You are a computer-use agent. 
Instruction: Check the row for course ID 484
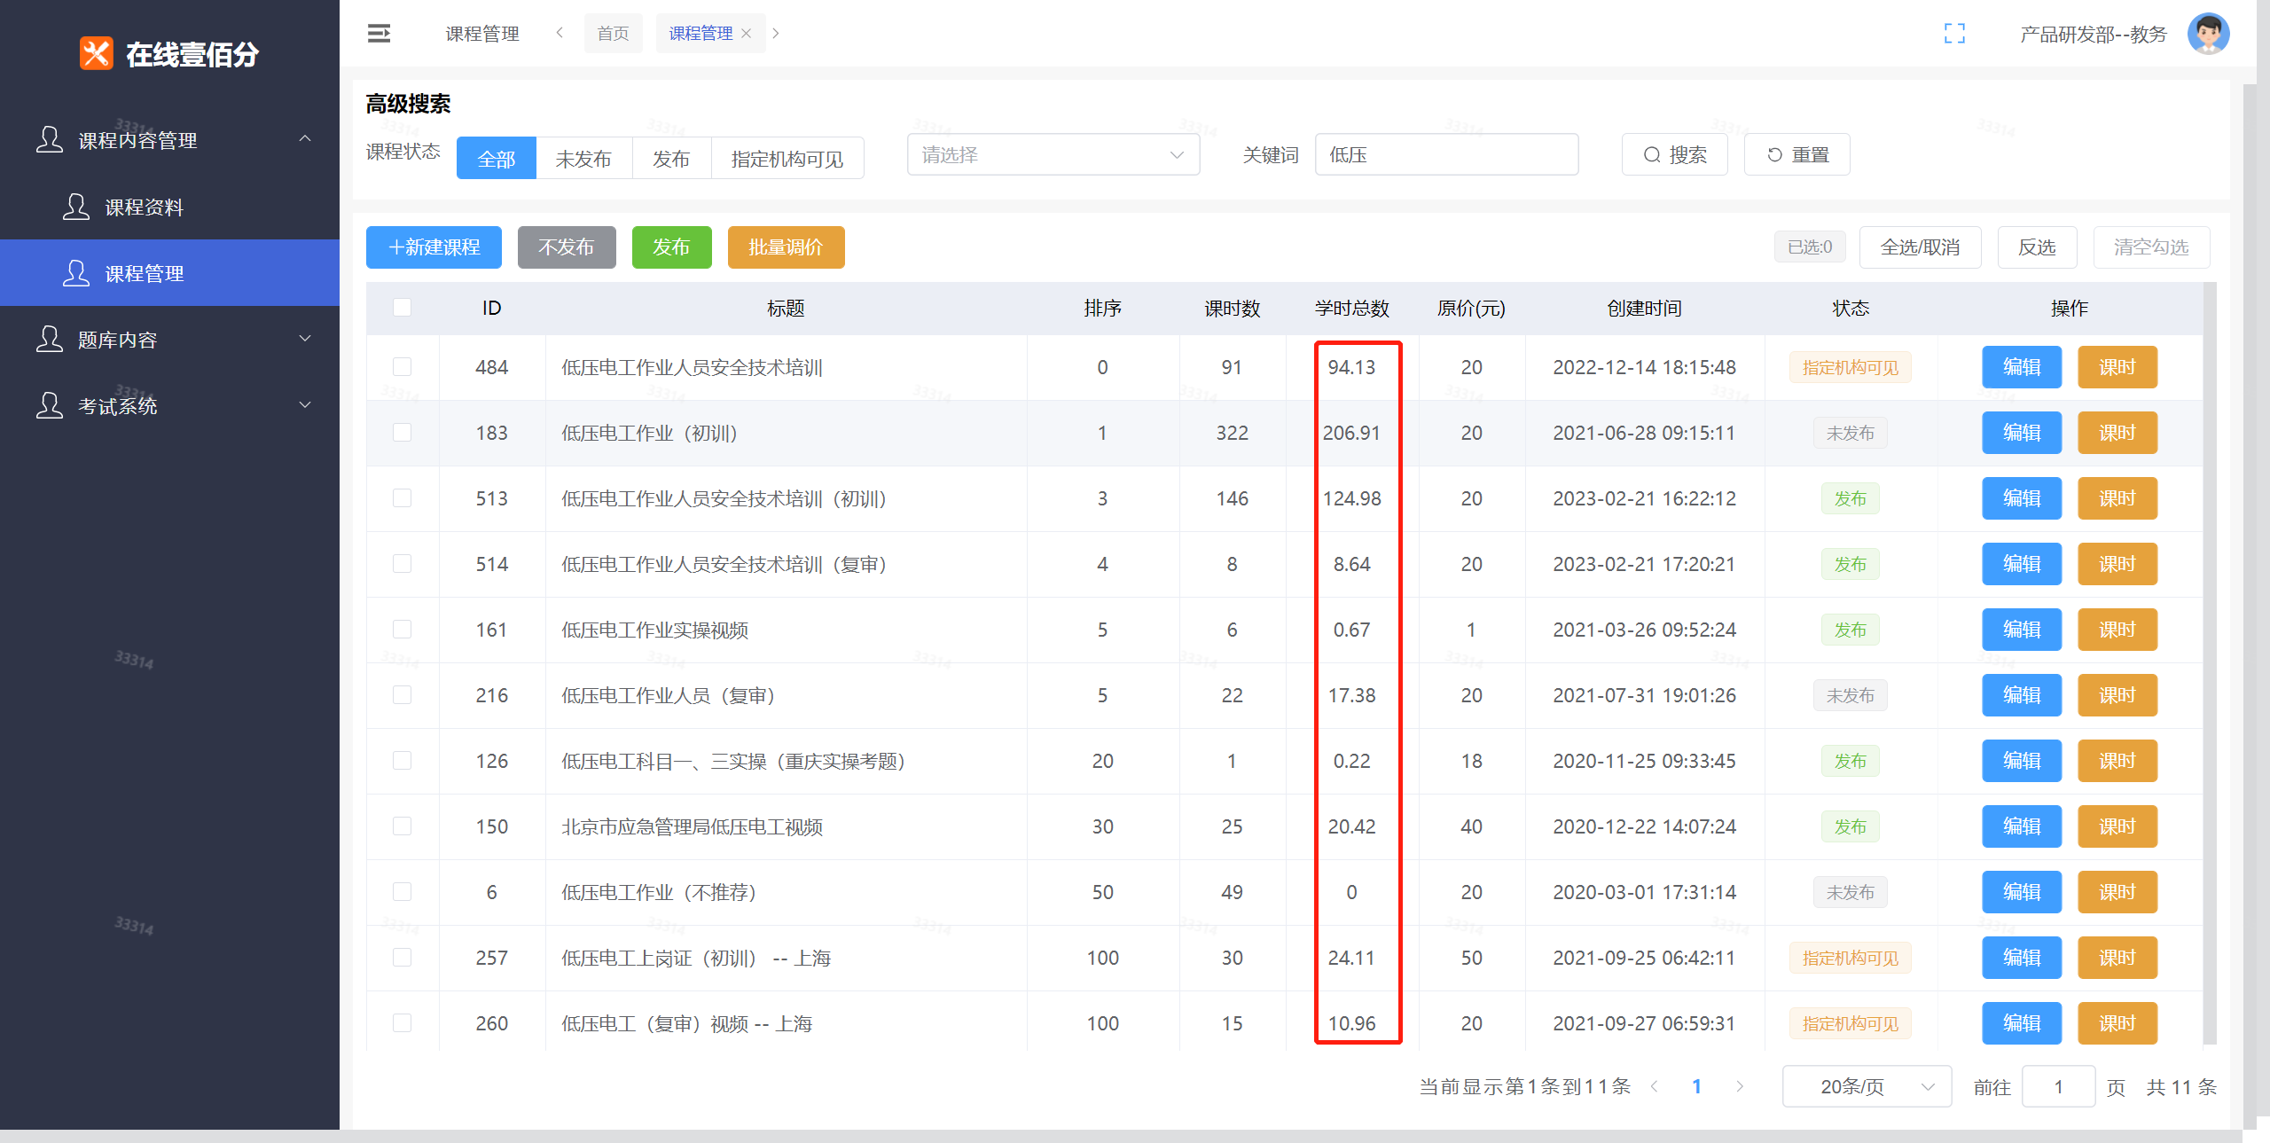pyautogui.click(x=402, y=367)
